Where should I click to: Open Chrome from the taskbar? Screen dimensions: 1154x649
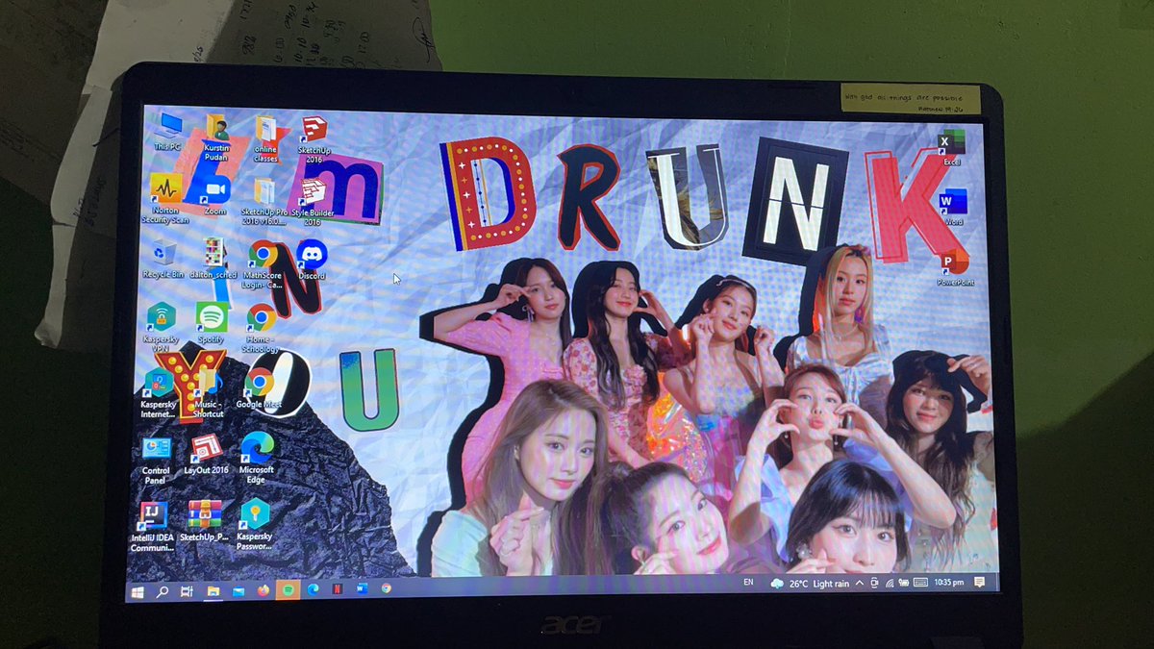pyautogui.click(x=387, y=587)
